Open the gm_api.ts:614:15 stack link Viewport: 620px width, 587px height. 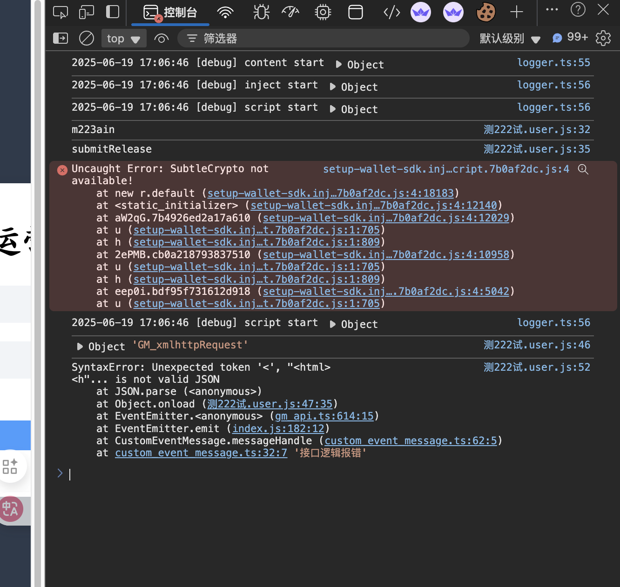[324, 416]
